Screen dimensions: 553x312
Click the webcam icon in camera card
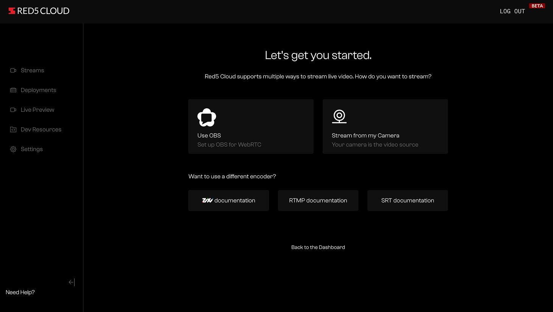point(339,116)
